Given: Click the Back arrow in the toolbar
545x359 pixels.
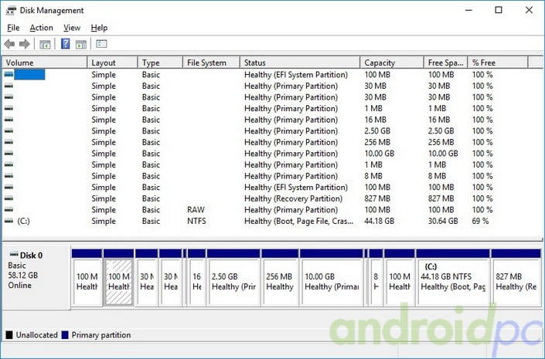Looking at the screenshot, I should coord(9,44).
